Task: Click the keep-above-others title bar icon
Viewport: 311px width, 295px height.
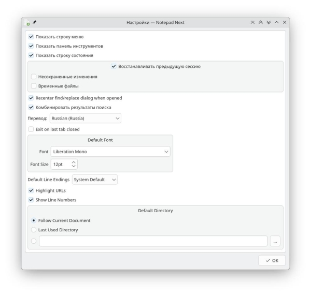Action: coord(252,22)
